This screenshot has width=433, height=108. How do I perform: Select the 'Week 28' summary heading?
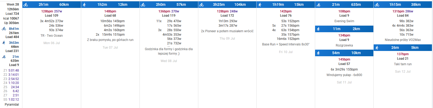(x=13, y=4)
